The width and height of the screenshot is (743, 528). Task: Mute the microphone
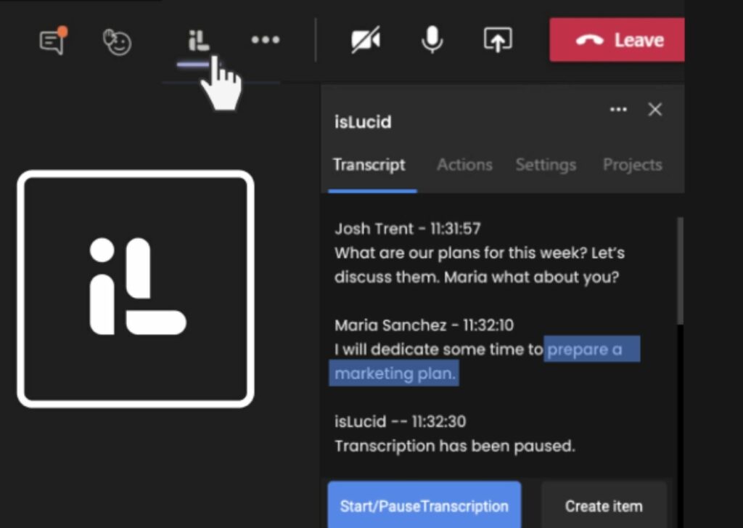tap(432, 39)
